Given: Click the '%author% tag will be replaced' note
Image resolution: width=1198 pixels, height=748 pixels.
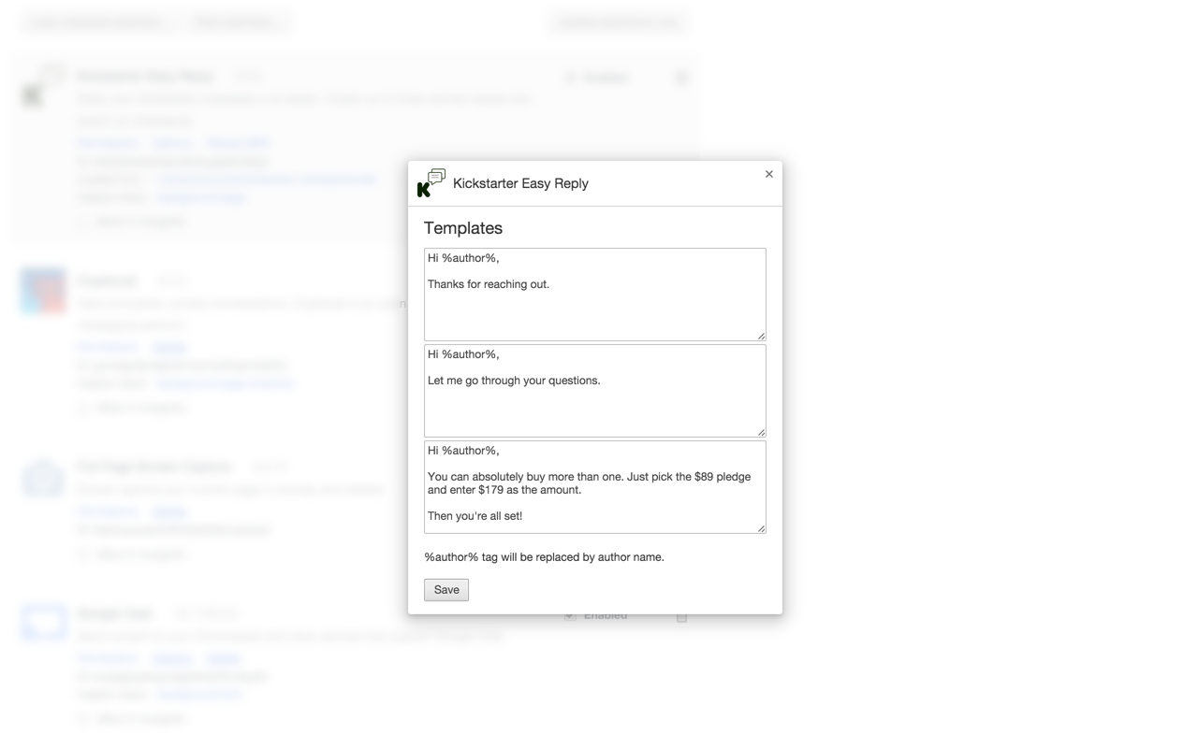Looking at the screenshot, I should pos(545,557).
